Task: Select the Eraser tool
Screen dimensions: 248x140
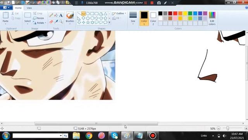Action: pos(51,21)
